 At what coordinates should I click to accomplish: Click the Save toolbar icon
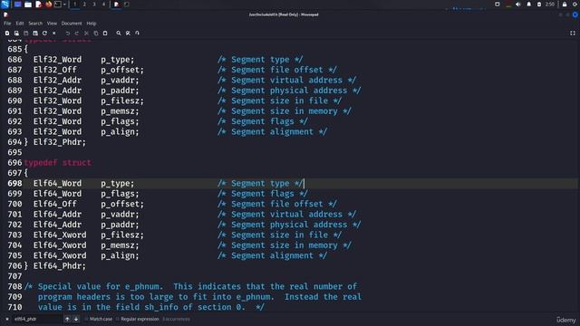(x=26, y=34)
